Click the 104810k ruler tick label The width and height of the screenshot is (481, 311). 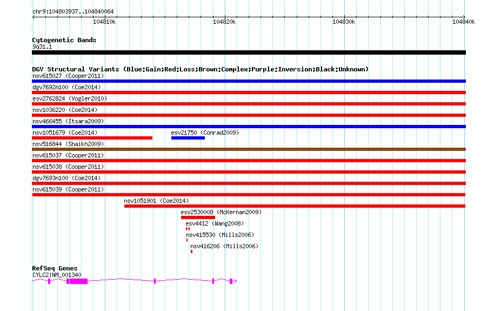(105, 22)
